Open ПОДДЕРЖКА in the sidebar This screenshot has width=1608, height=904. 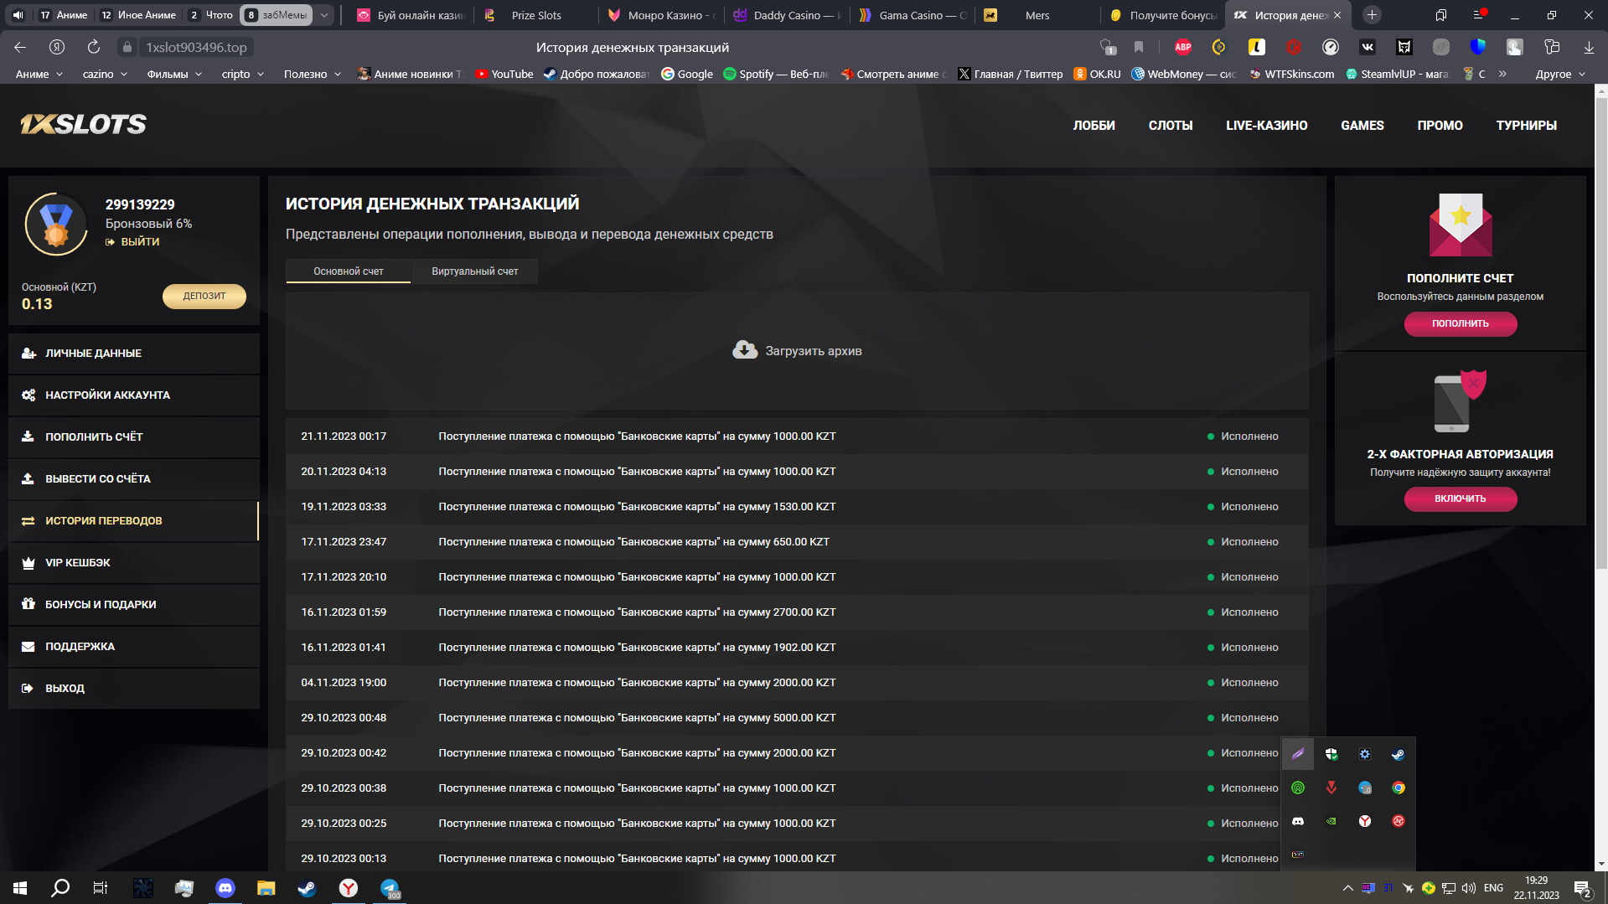134,647
